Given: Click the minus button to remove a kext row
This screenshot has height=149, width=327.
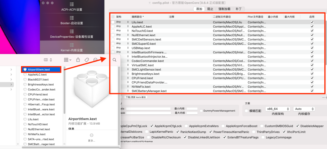Looking at the screenshot, I should (323, 97).
